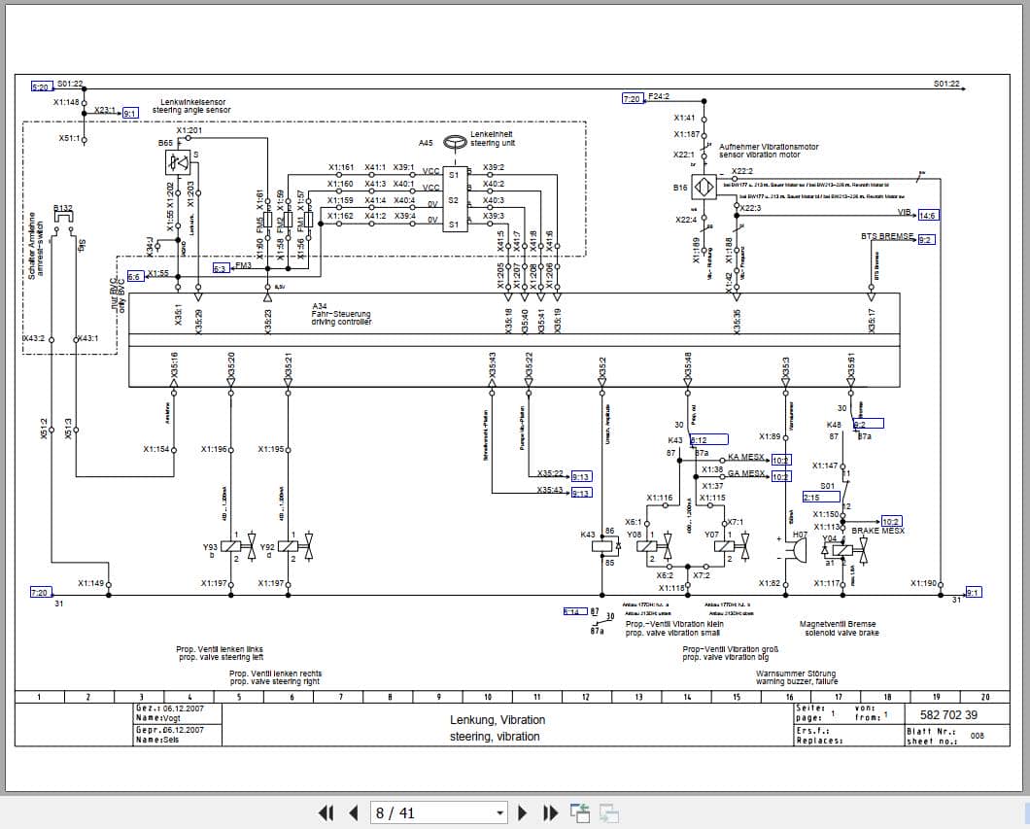The height and width of the screenshot is (829, 1030).
Task: Click 'Prop. Ventil lenken links' caption
Action: 220,649
